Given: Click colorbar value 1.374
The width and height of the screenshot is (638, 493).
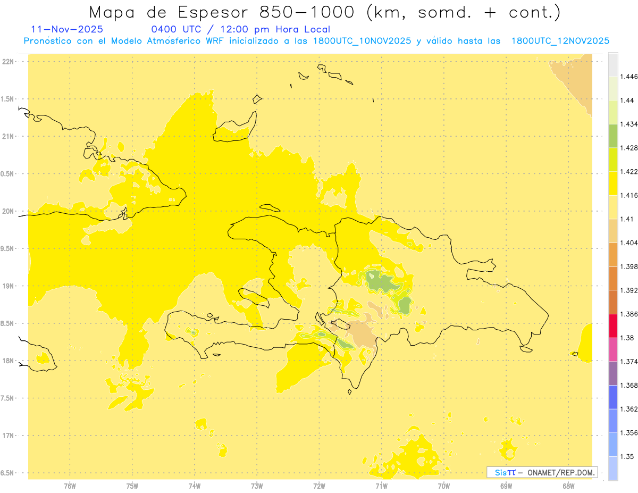Looking at the screenshot, I should [x=629, y=362].
